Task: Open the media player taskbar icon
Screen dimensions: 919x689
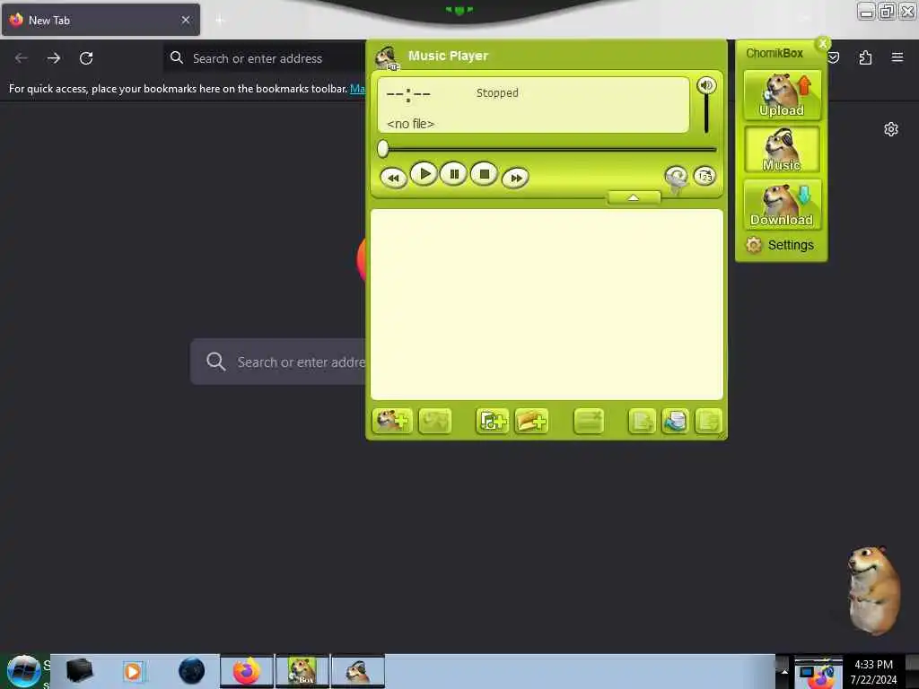Action: [133, 671]
